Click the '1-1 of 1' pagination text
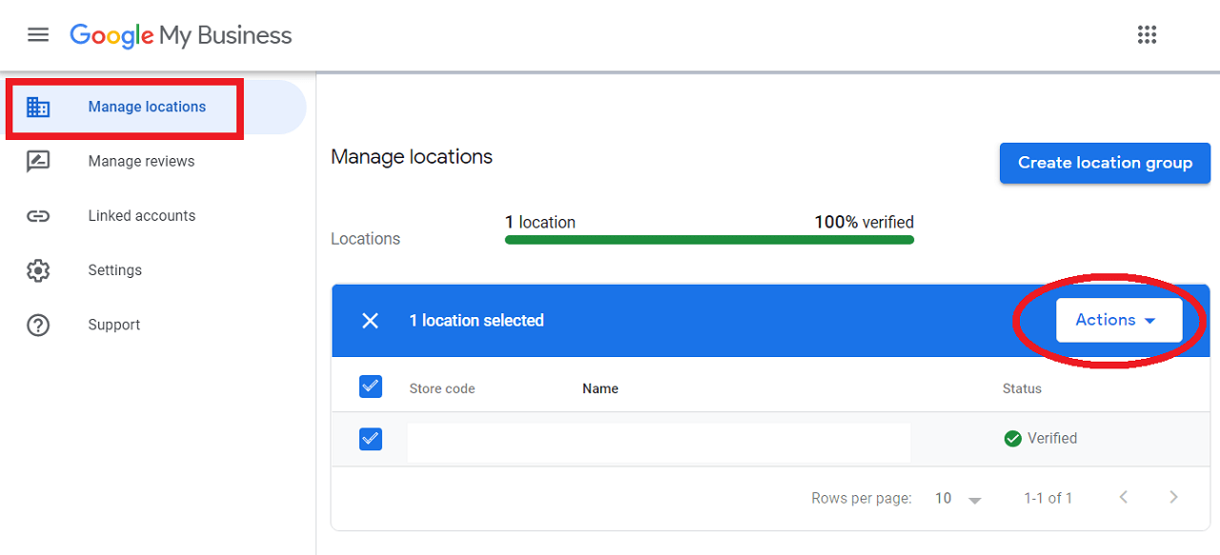 [1048, 498]
